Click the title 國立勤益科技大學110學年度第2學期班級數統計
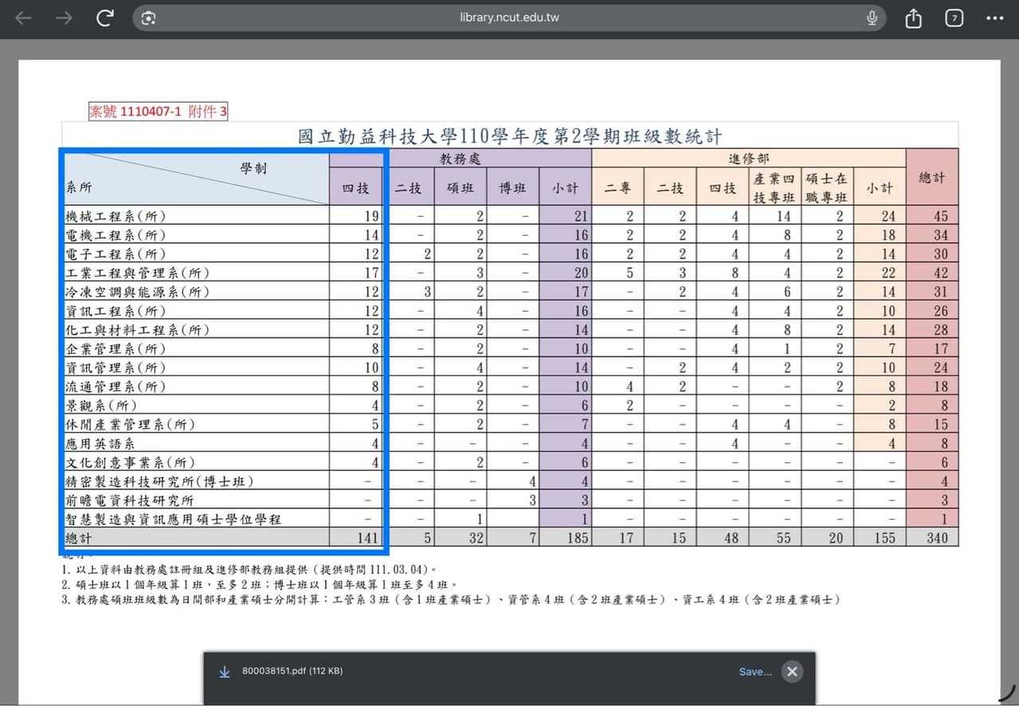1019x706 pixels. [510, 135]
